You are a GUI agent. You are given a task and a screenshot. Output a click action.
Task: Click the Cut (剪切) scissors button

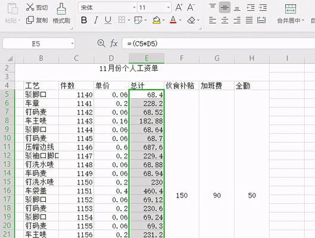37,7
